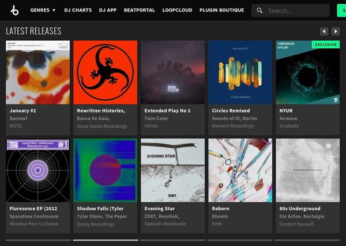Click the search magnifier icon

tap(260, 10)
